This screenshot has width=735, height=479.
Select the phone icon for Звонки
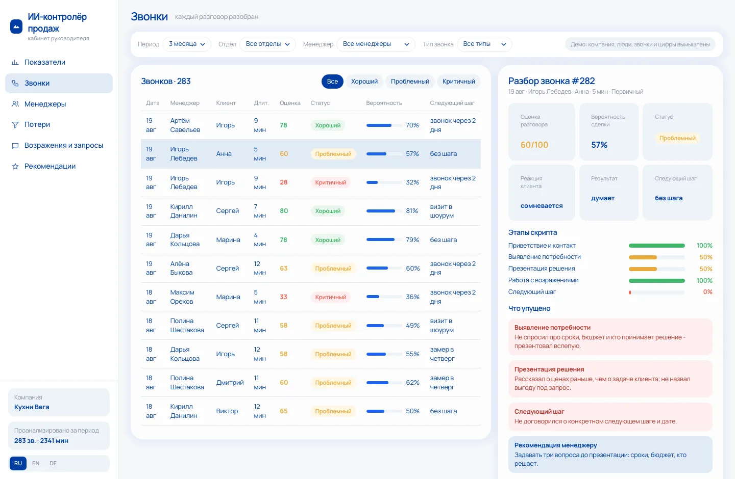(15, 83)
